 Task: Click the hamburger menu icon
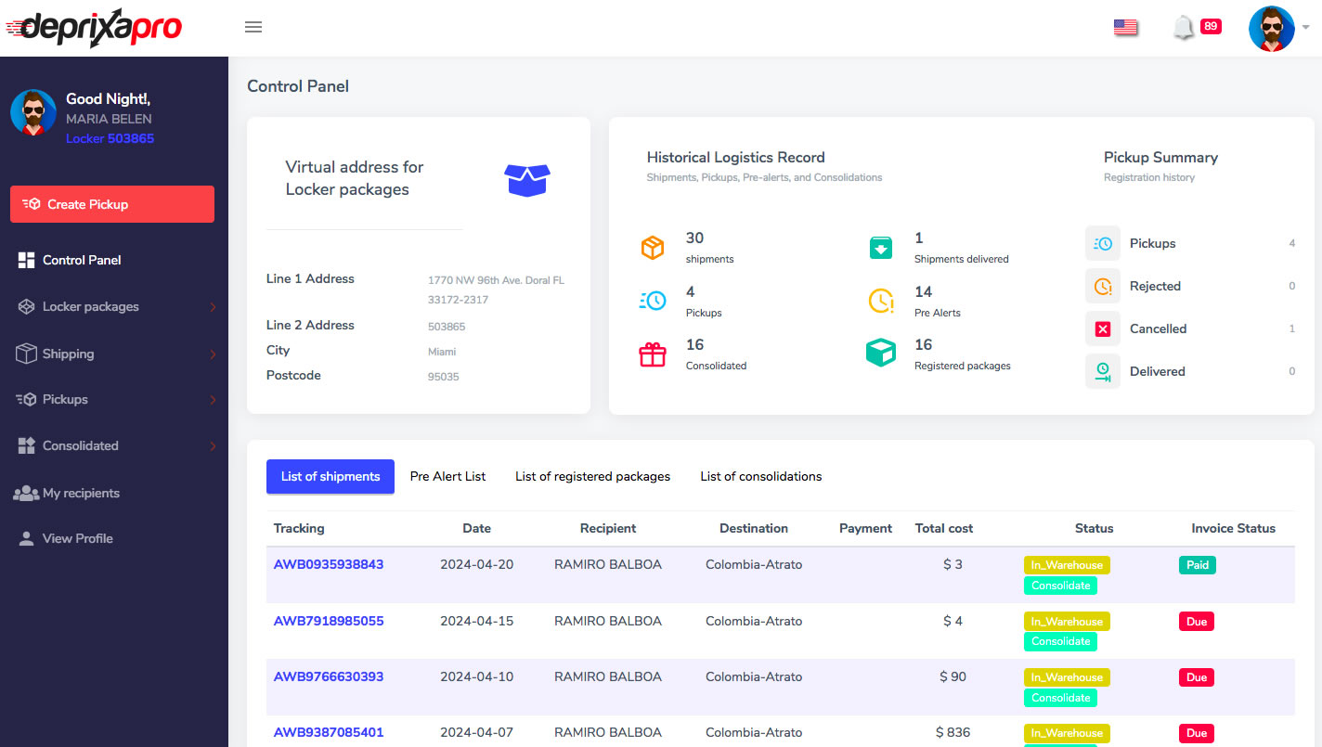click(x=253, y=27)
